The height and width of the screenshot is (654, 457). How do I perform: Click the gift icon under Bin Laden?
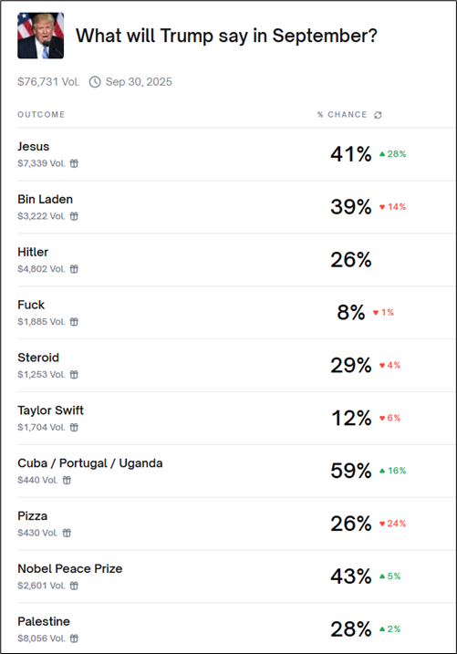pyautogui.click(x=74, y=216)
